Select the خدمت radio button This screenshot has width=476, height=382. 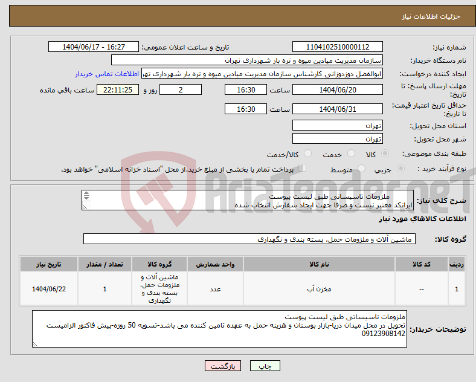351,154
